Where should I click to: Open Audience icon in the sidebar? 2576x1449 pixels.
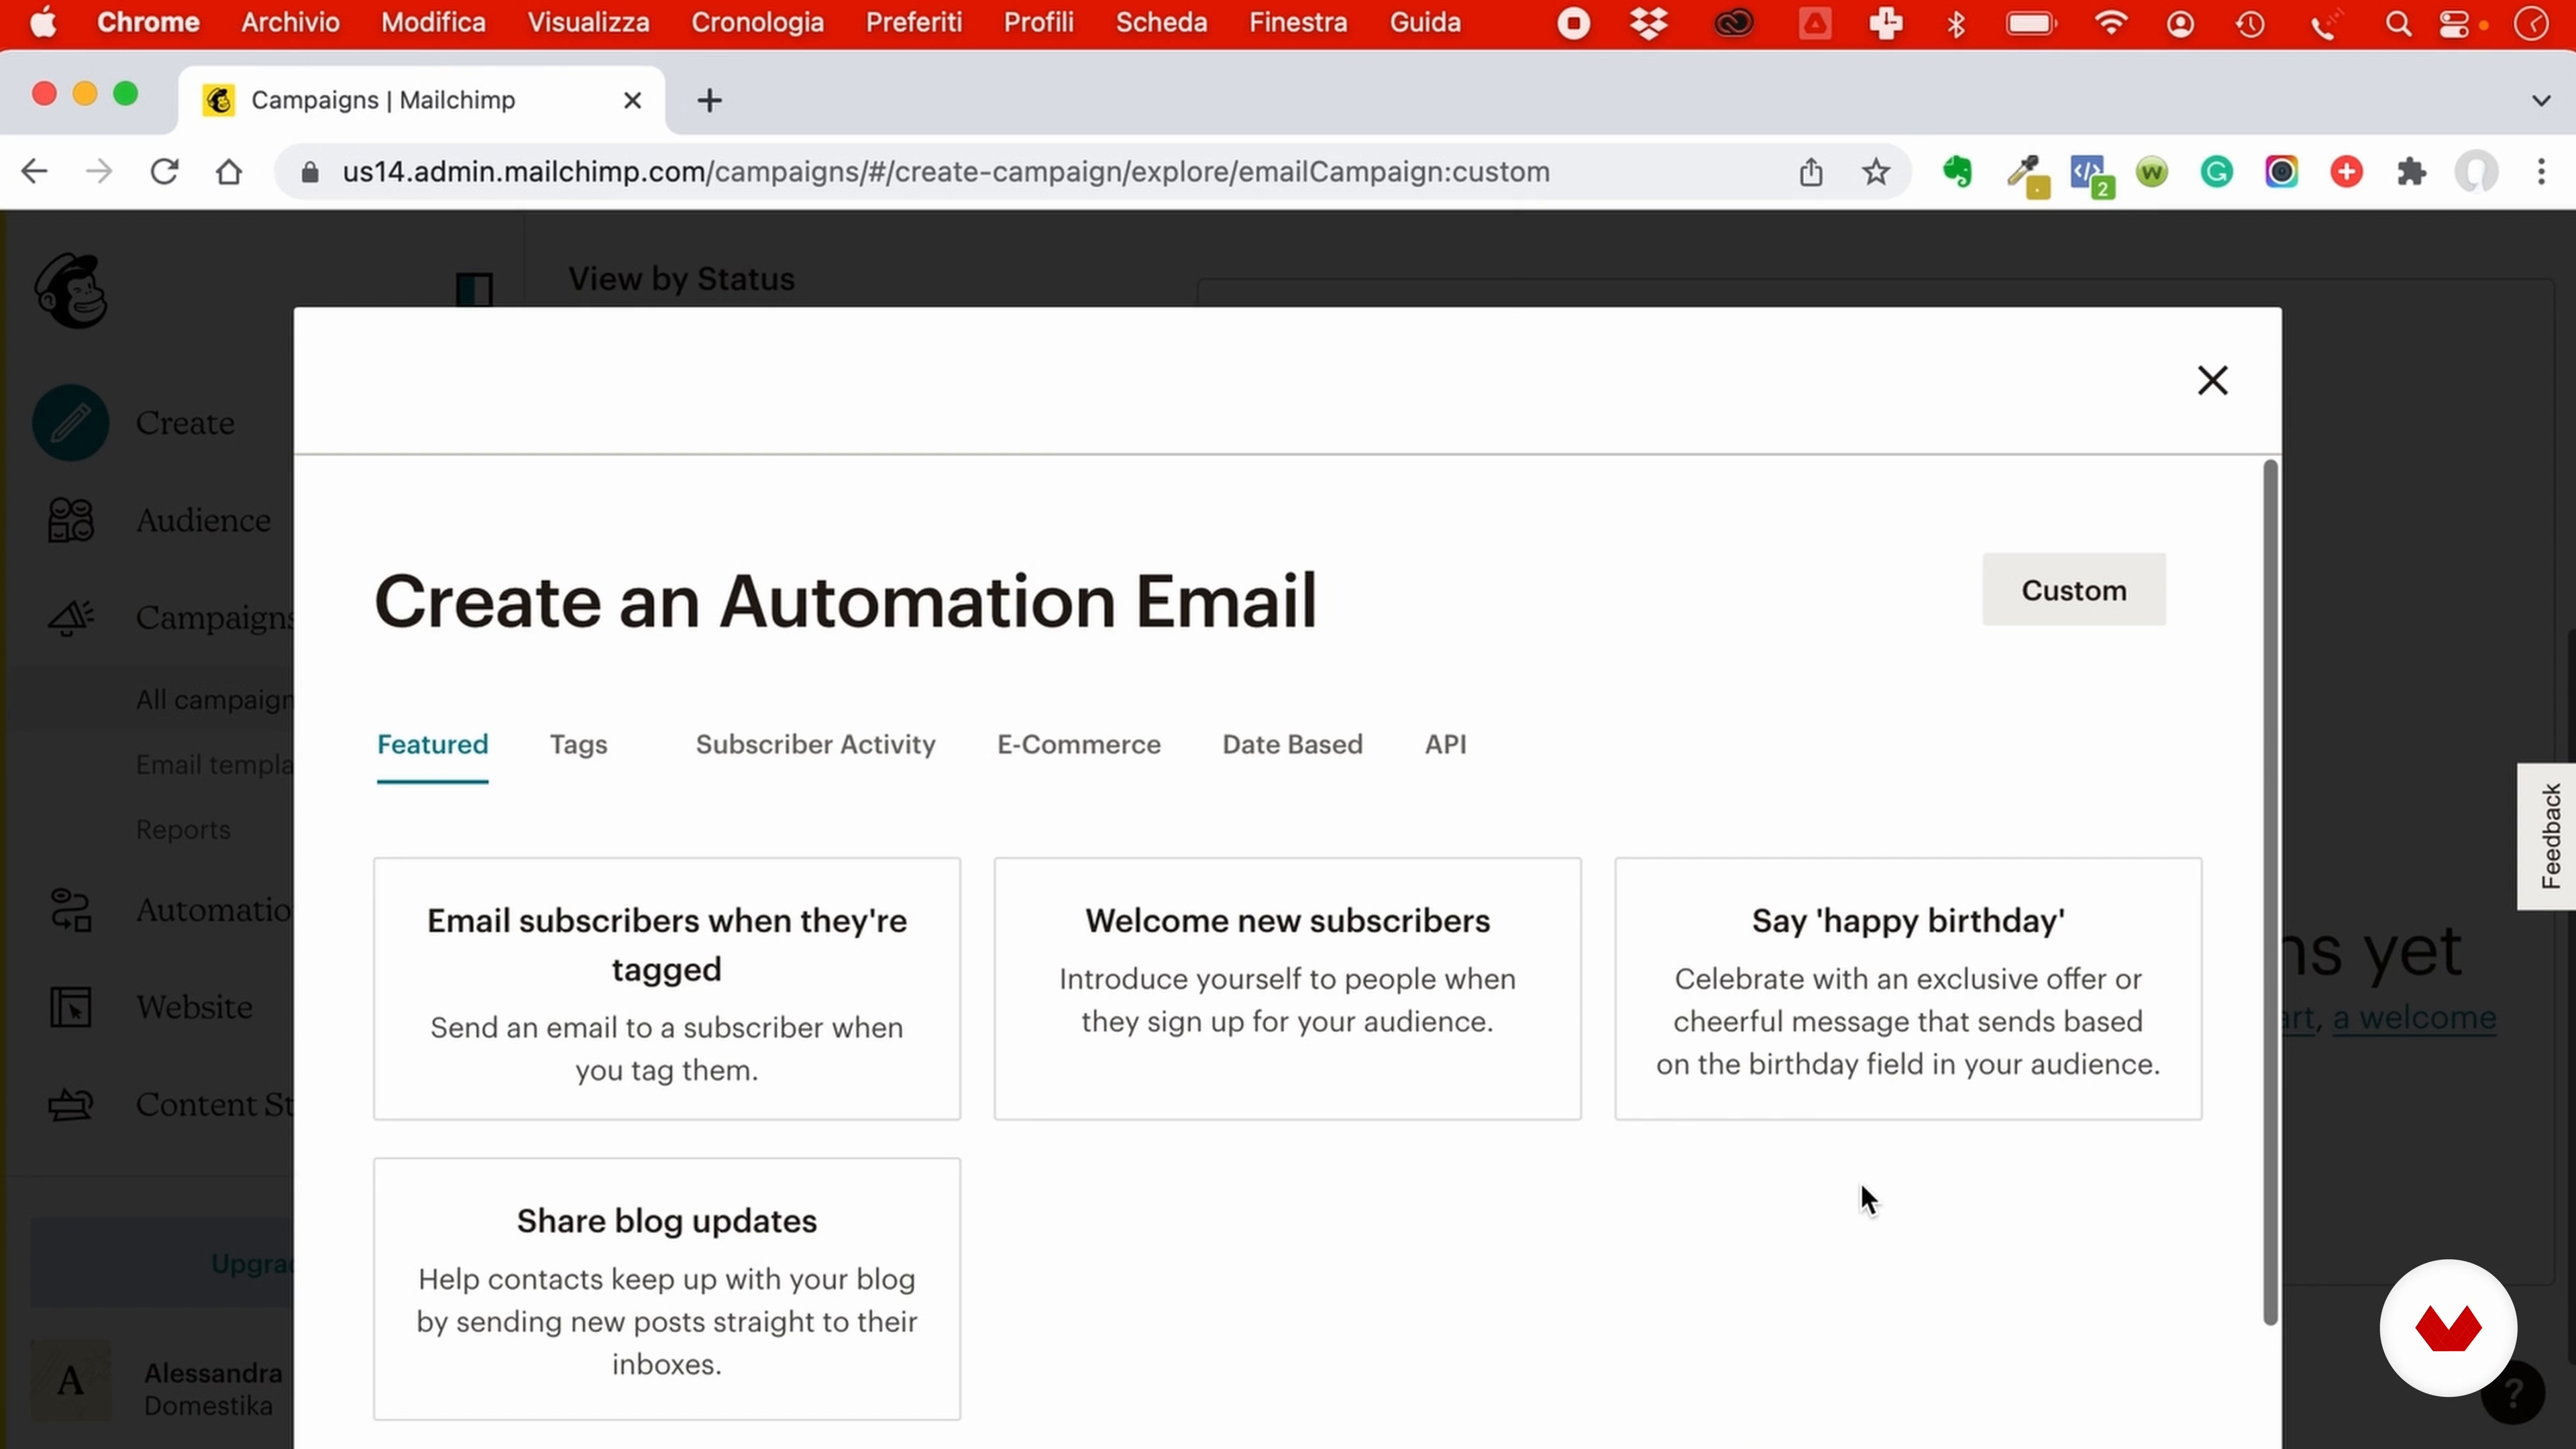click(70, 520)
